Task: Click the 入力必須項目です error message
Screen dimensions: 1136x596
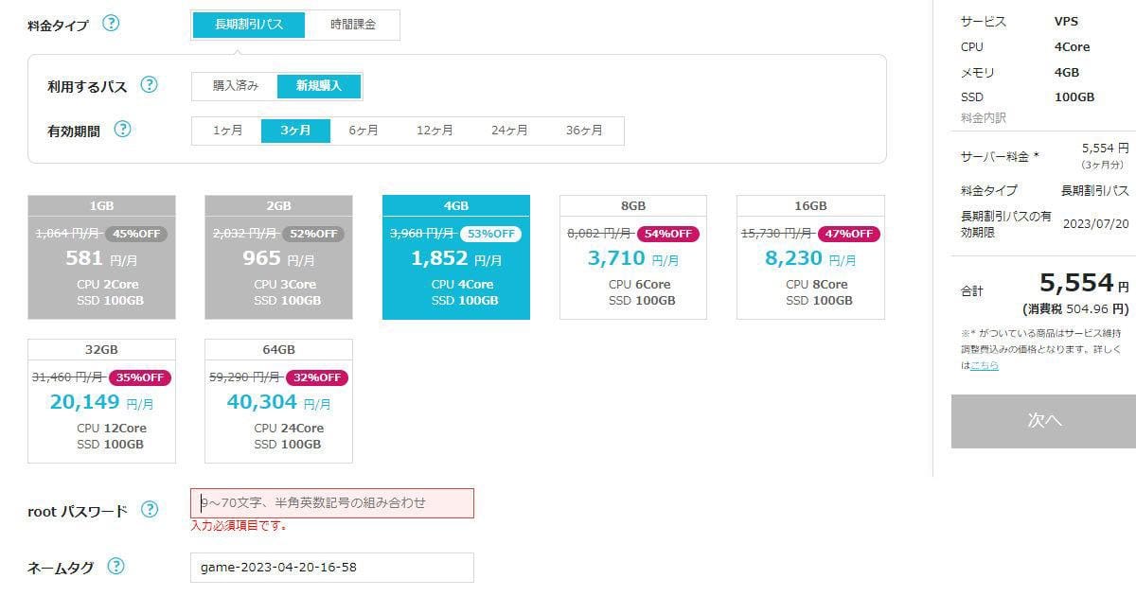Action: coord(239,526)
